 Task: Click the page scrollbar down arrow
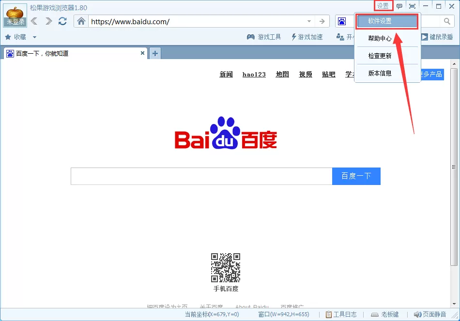tap(454, 304)
